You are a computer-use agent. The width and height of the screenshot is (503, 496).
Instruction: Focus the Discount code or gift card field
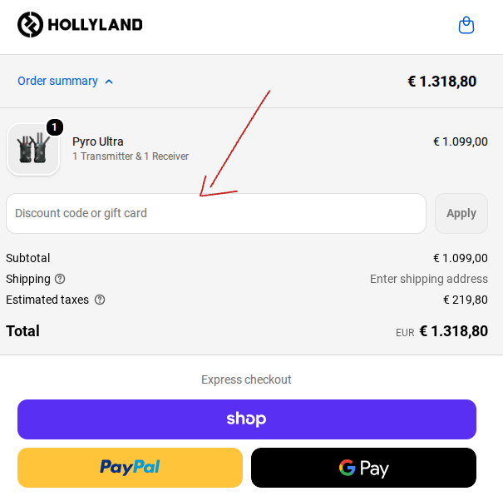216,214
